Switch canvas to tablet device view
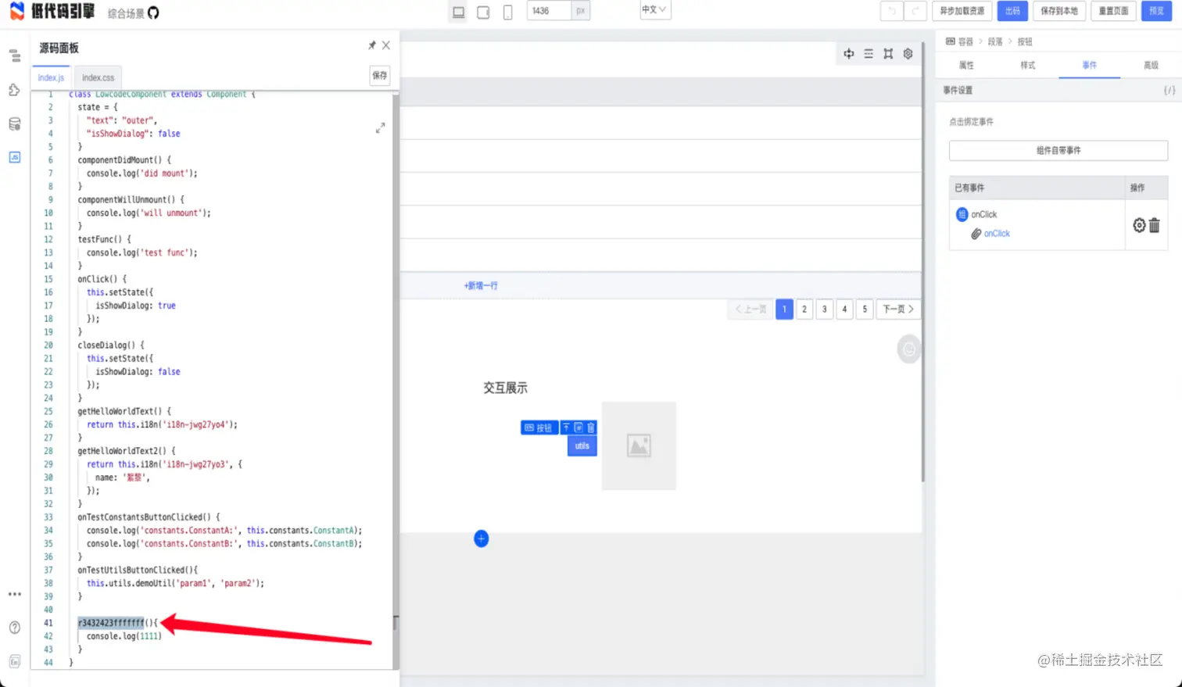1182x687 pixels. click(483, 12)
